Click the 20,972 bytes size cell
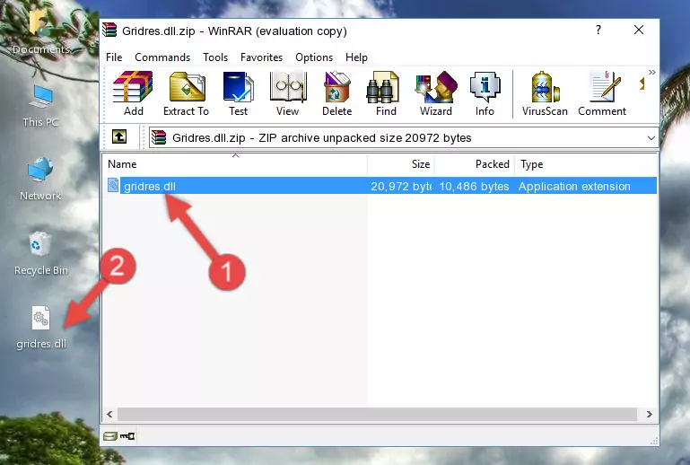 [401, 186]
